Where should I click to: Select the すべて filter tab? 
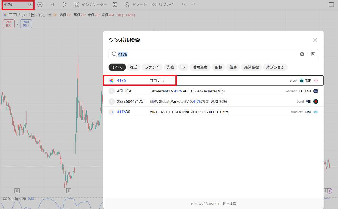coord(117,67)
